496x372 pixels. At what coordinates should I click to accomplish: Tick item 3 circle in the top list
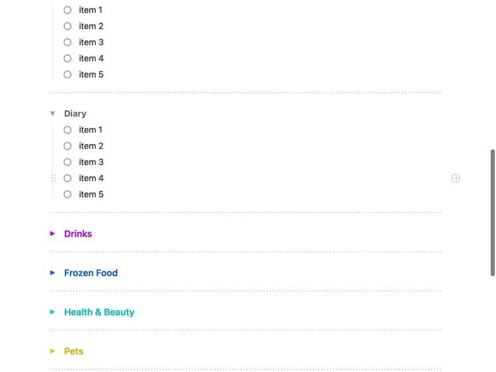(67, 42)
